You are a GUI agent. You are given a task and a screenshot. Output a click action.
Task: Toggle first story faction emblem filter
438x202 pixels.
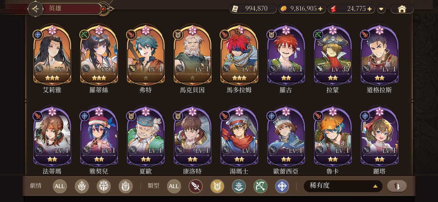click(x=82, y=186)
